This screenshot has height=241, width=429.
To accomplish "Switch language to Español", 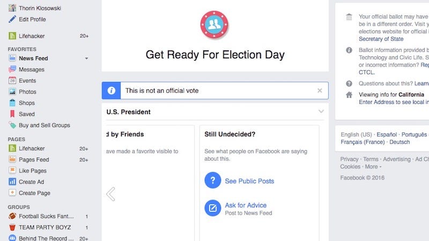I will pos(387,134).
